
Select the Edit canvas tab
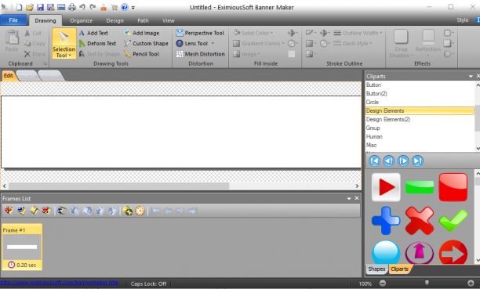click(x=9, y=75)
